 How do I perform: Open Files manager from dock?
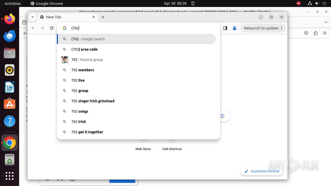[x=10, y=53]
